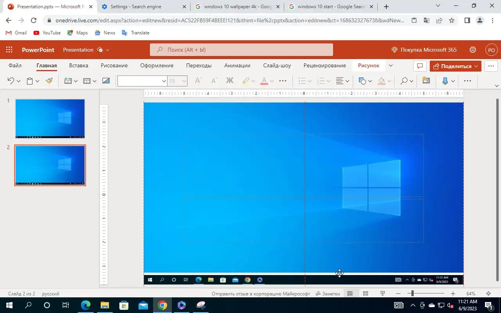
Task: Click the slide Layout icon
Action: tap(87, 81)
